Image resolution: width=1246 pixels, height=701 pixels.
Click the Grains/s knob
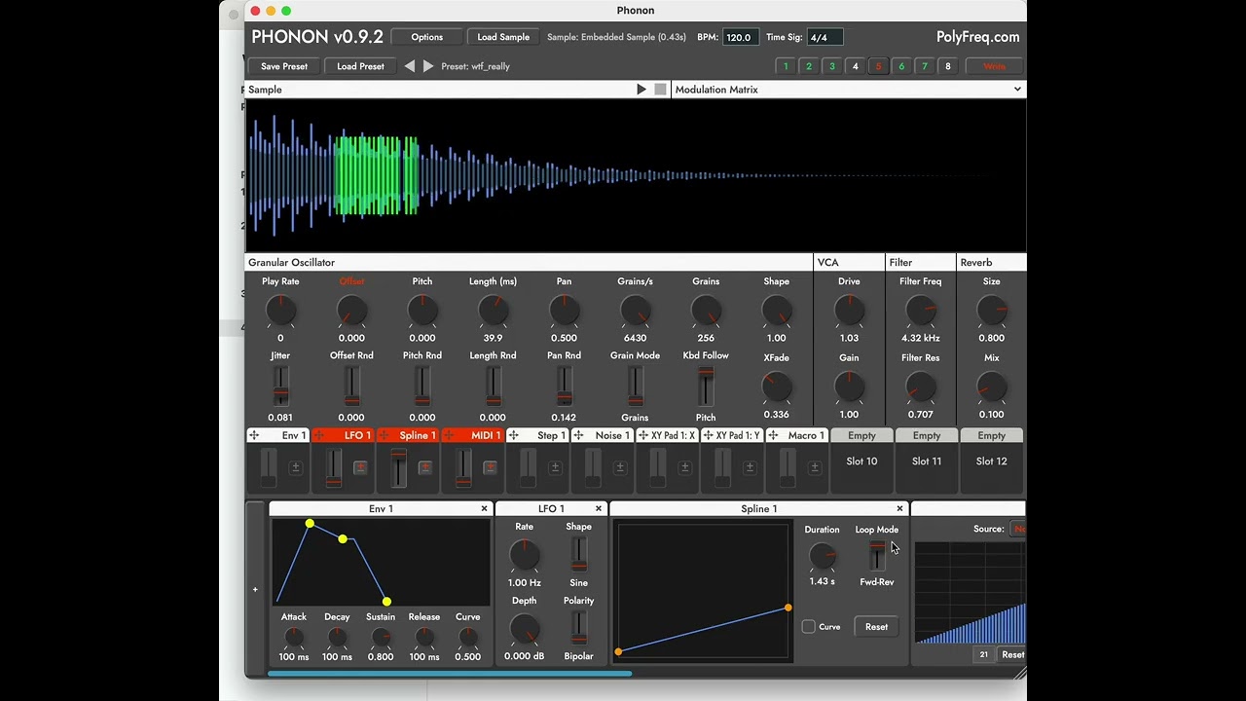(635, 312)
